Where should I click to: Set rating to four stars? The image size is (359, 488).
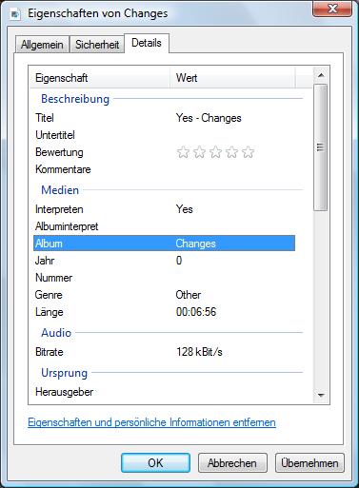[x=231, y=152]
